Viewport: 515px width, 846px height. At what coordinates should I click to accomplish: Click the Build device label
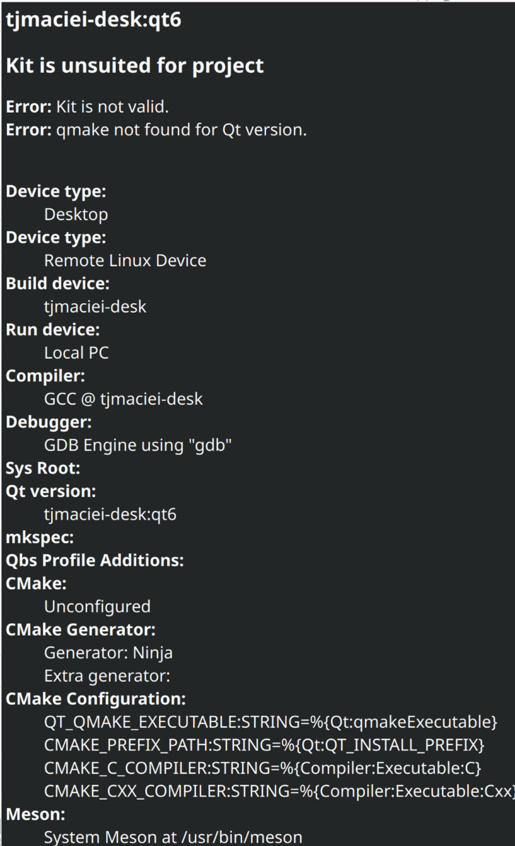point(57,284)
